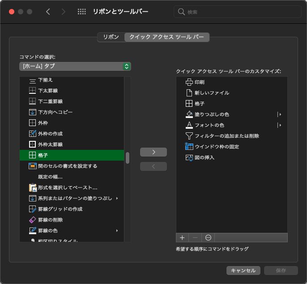
Task: Select the 新しいファイル document icon
Action: click(189, 93)
